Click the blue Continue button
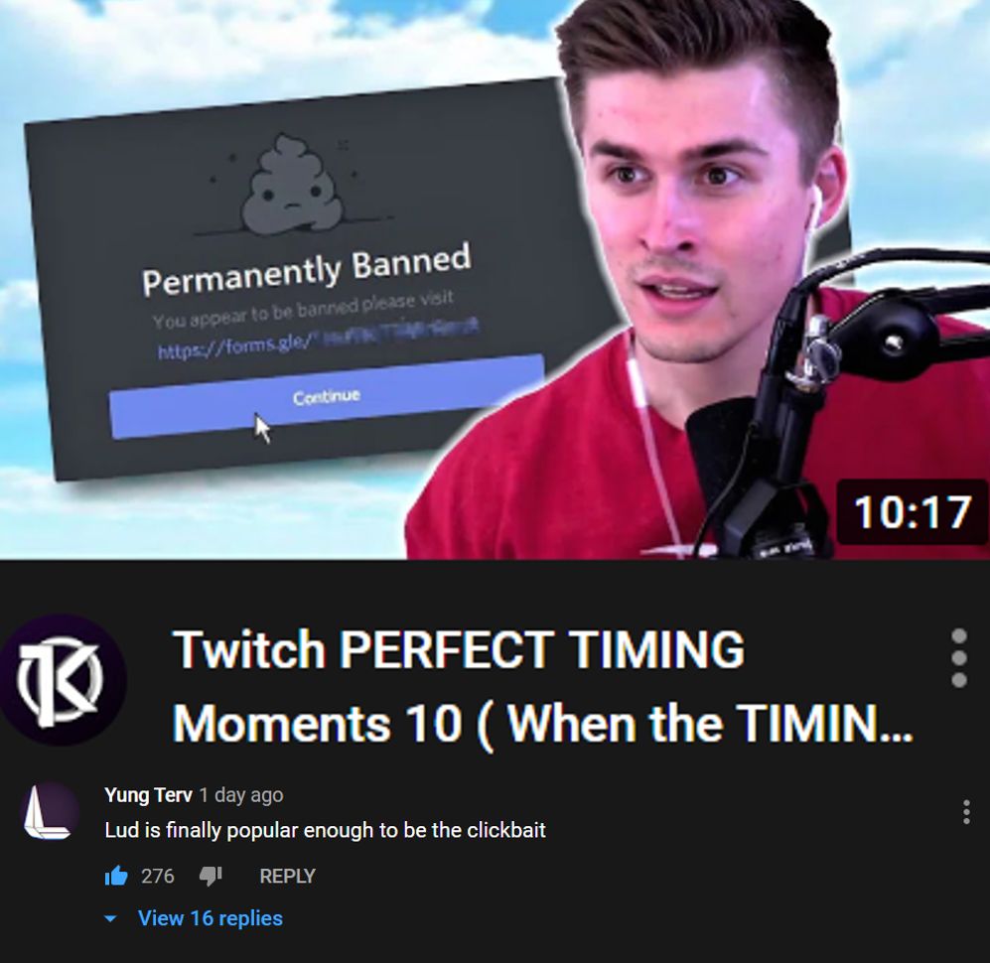The image size is (990, 963). point(327,397)
